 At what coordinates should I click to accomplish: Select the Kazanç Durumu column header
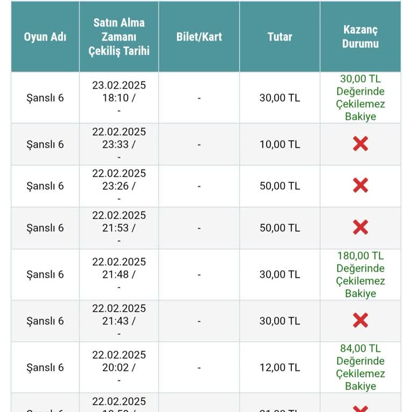pyautogui.click(x=360, y=37)
